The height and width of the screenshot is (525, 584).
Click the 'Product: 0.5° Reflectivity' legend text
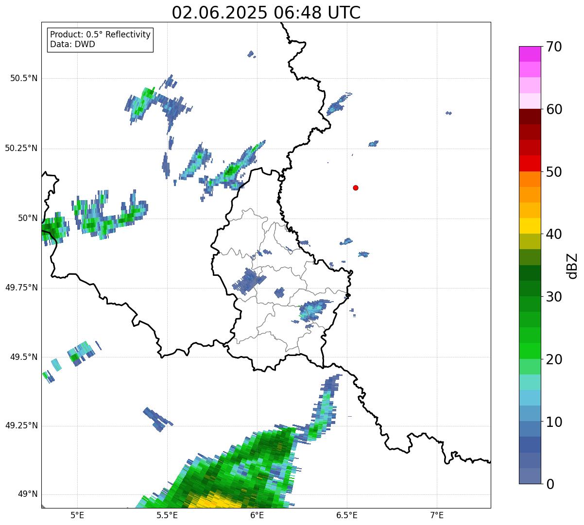click(x=100, y=34)
